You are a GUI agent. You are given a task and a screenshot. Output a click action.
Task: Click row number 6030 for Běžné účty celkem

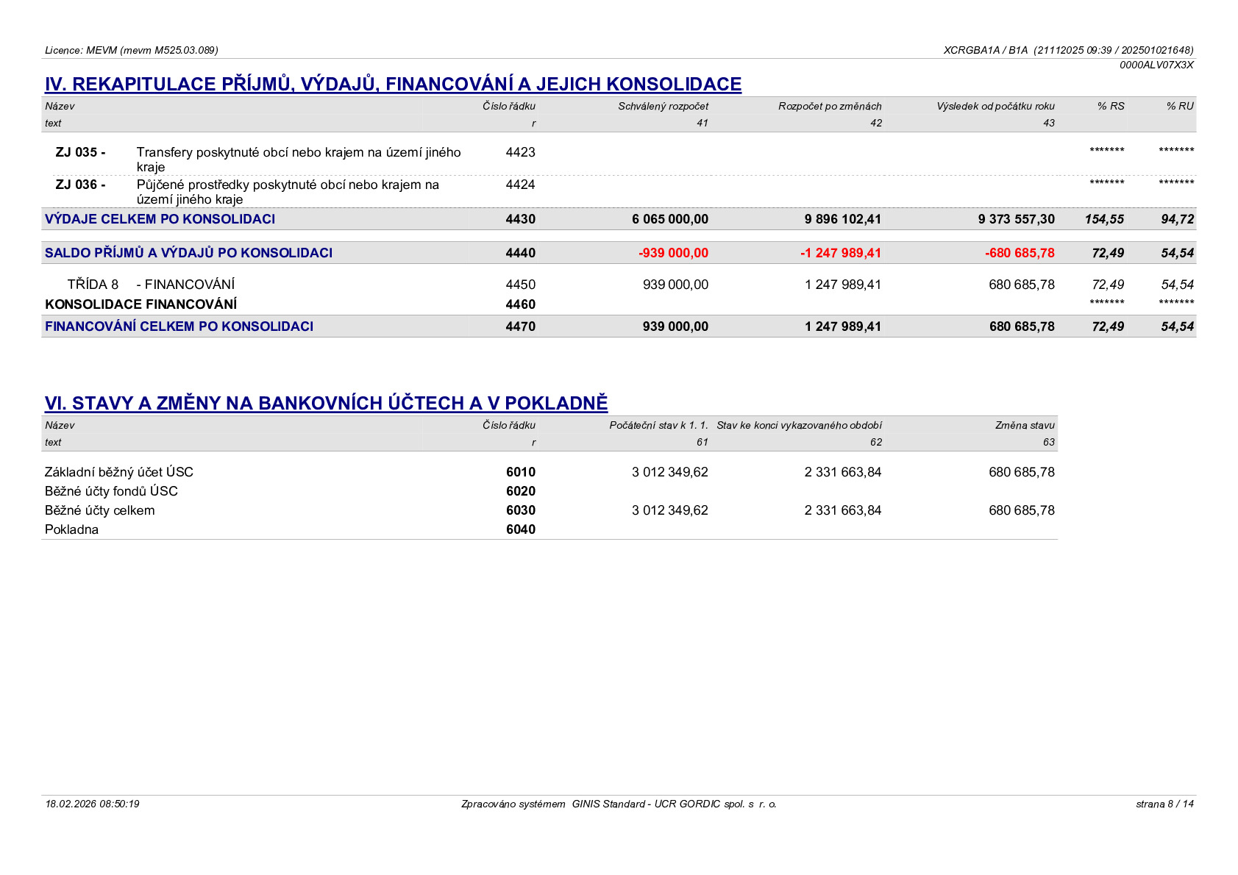[x=521, y=510]
